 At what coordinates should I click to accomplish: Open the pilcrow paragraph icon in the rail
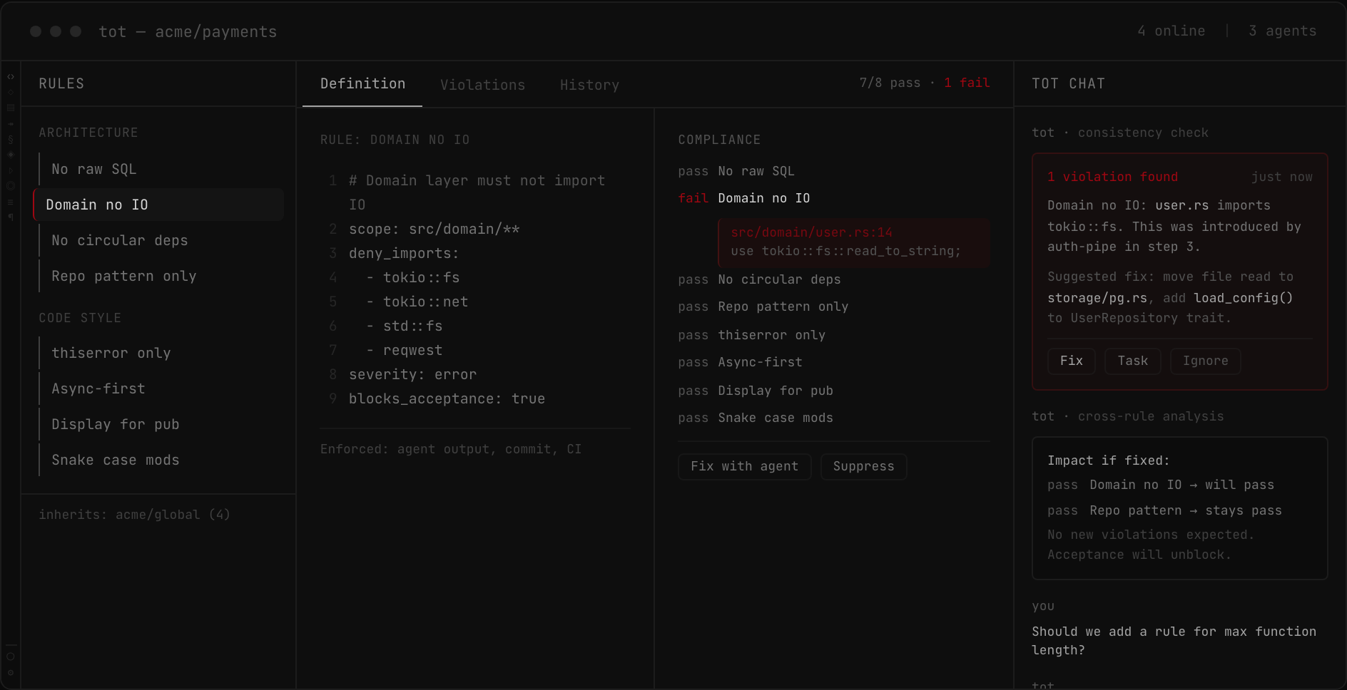point(11,217)
